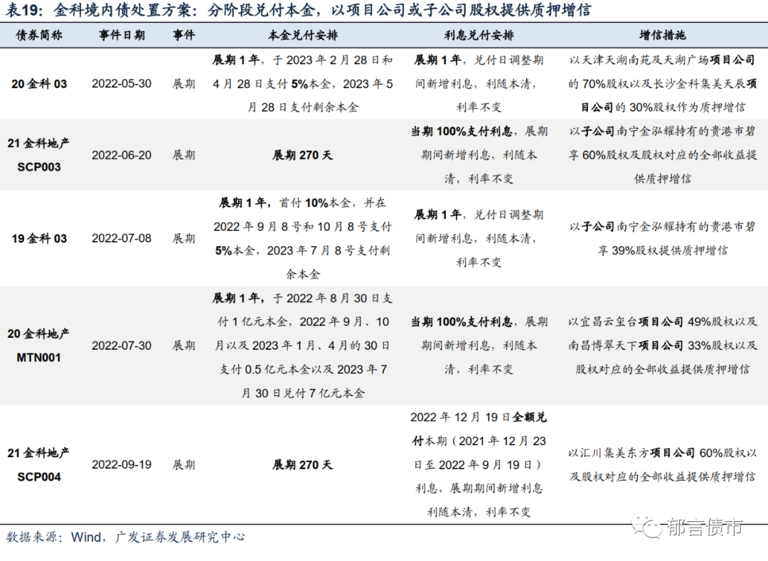Select credit text mentioning "宜昌云玺台"
This screenshot has width=768, height=561.
click(662, 346)
